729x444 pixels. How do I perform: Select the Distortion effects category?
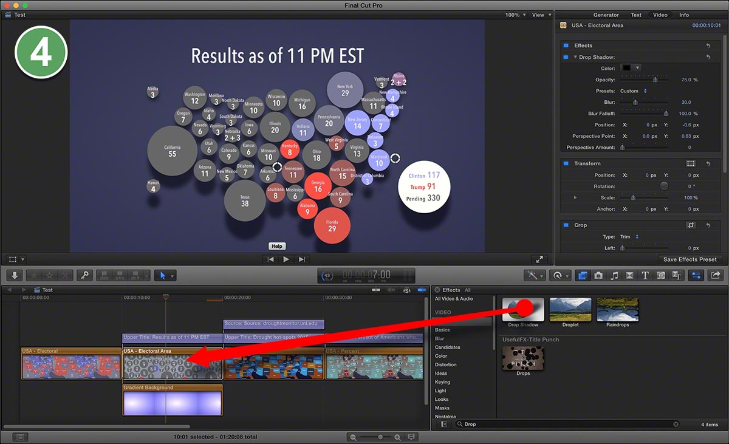(x=446, y=364)
